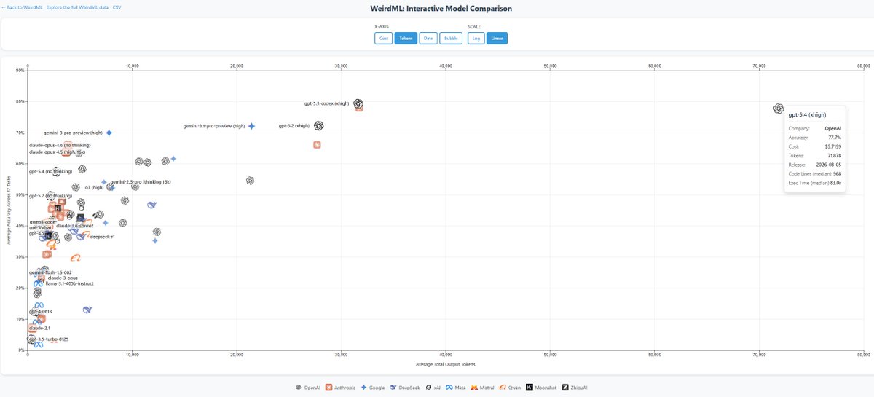The width and height of the screenshot is (874, 397).
Task: Go back to WeirdML via the top link
Action: [x=21, y=7]
